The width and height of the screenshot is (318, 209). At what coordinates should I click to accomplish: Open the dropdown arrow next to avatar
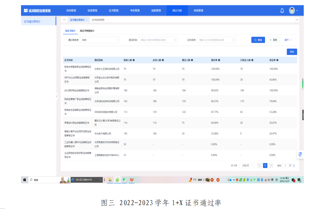tap(297, 11)
